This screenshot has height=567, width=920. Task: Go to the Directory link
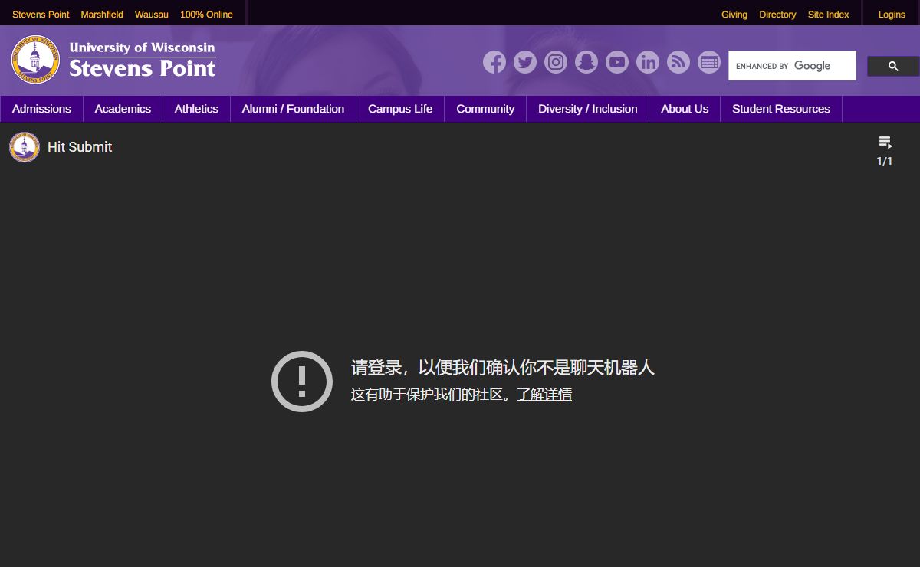pyautogui.click(x=777, y=15)
